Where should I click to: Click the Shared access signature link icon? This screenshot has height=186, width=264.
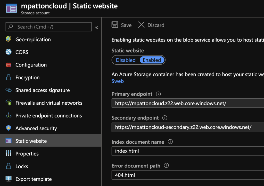coord(9,90)
